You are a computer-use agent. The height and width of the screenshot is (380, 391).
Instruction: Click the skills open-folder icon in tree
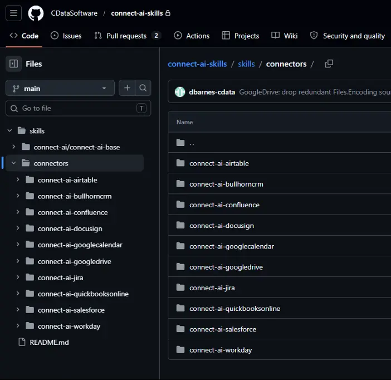coord(22,130)
